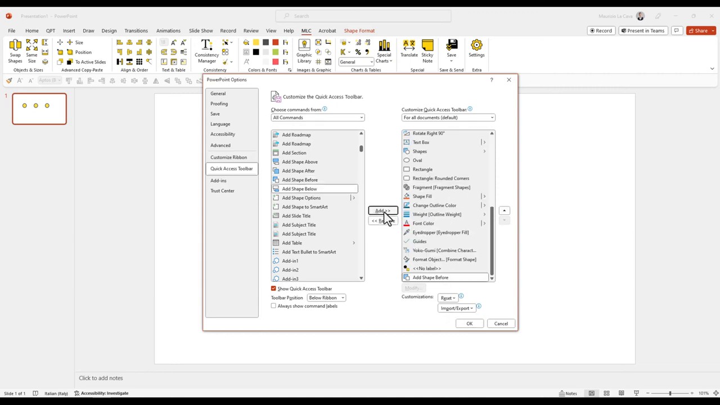Open Customize Quick Access Toolbar scope dropdown

(x=448, y=118)
